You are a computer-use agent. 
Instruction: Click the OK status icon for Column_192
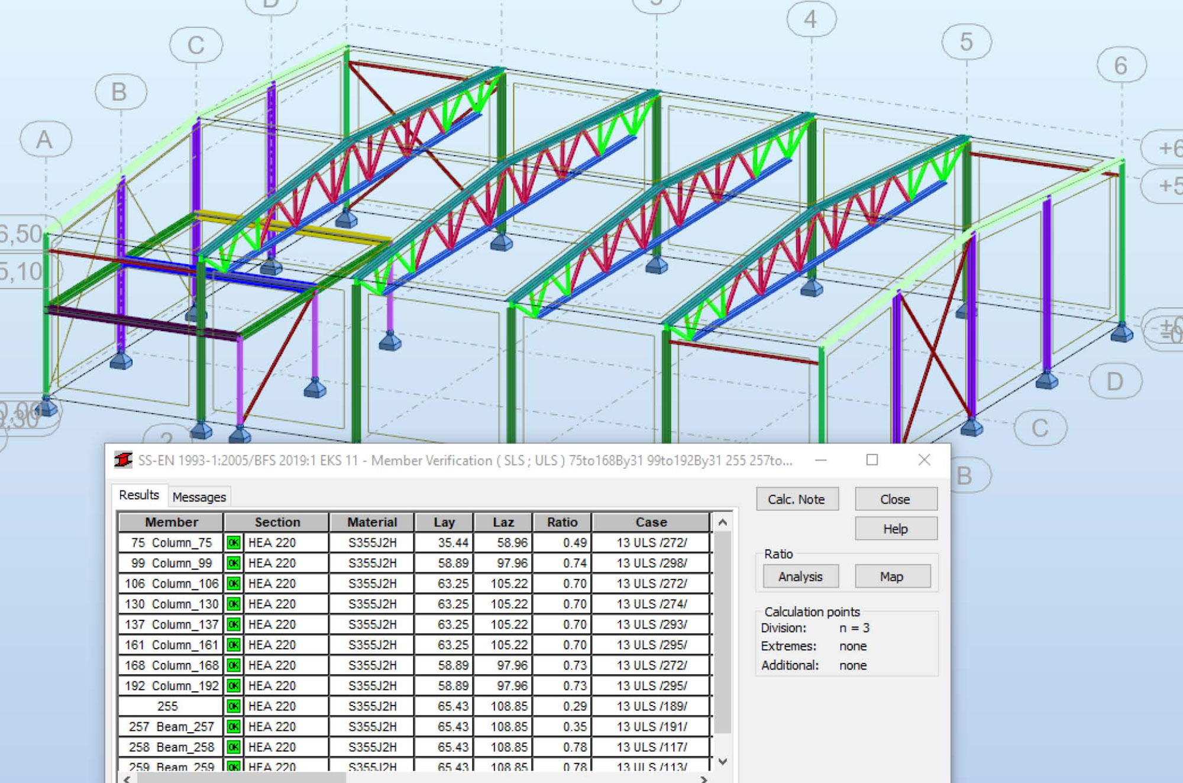tap(233, 686)
